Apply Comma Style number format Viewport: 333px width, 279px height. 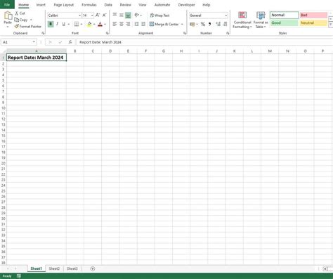pos(209,24)
